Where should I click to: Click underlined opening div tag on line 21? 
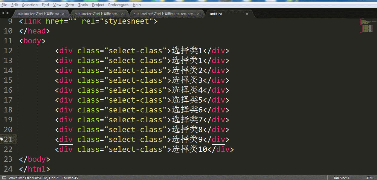[x=66, y=139]
